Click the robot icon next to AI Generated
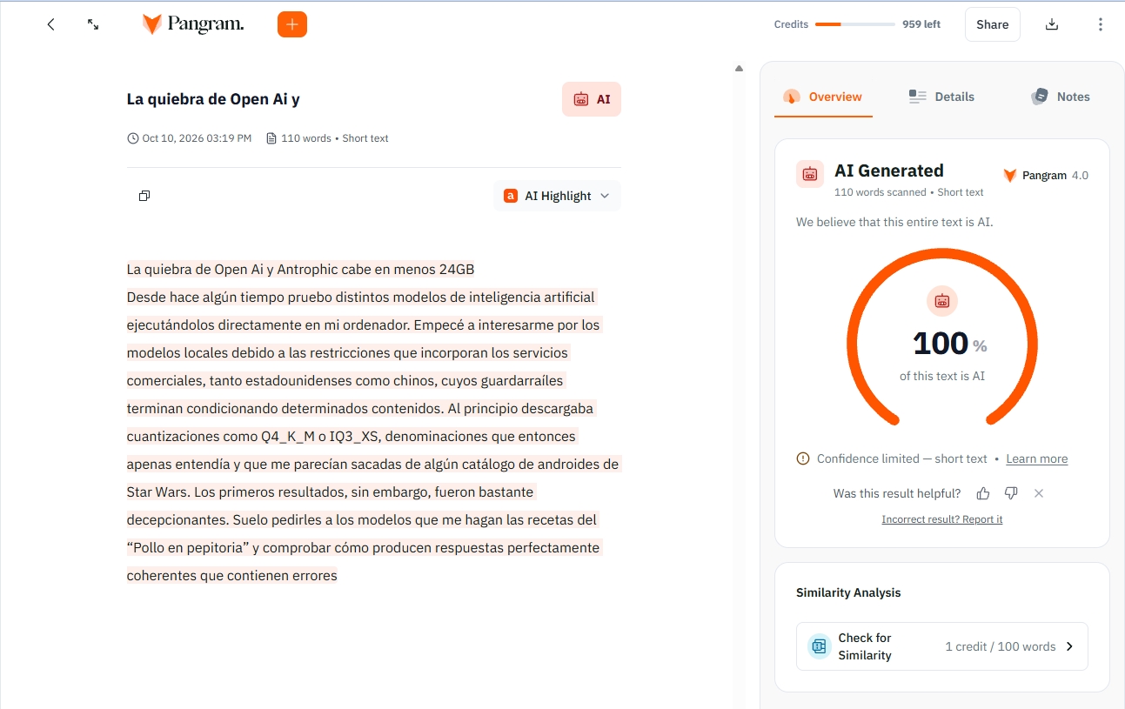Viewport: 1125px width, 709px height. 810,174
